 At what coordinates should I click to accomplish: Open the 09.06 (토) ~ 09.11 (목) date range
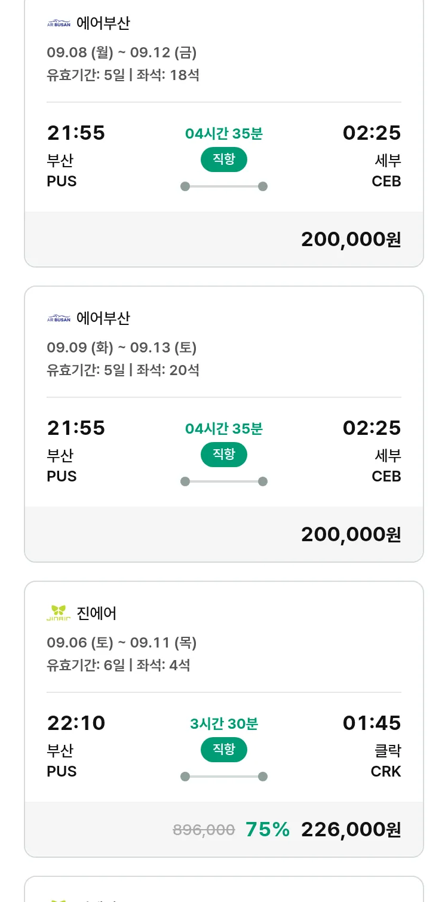tap(122, 643)
